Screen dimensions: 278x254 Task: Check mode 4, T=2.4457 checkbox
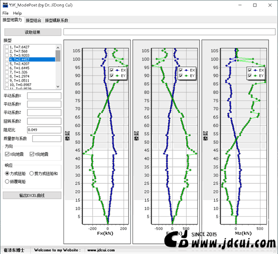coord(7,59)
